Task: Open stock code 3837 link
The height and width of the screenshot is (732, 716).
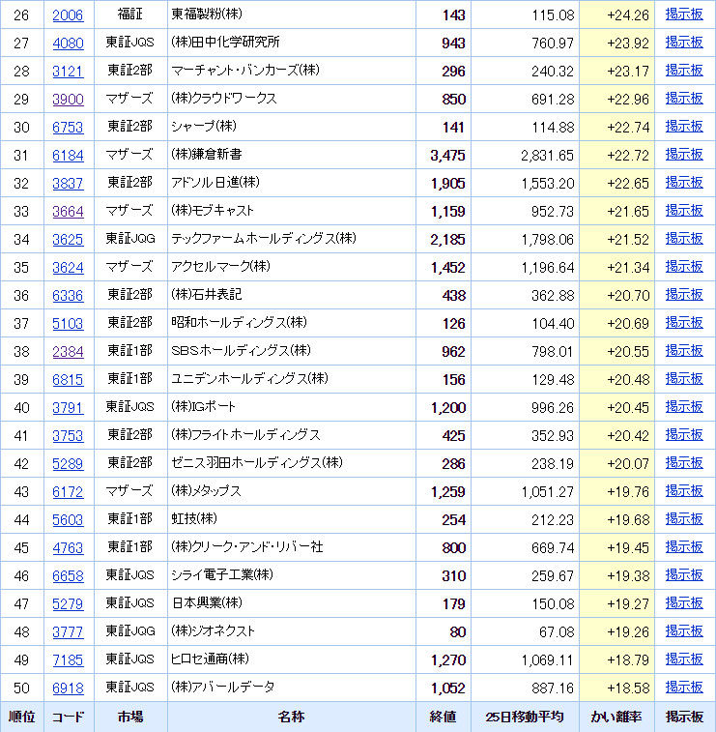Action: pos(68,184)
